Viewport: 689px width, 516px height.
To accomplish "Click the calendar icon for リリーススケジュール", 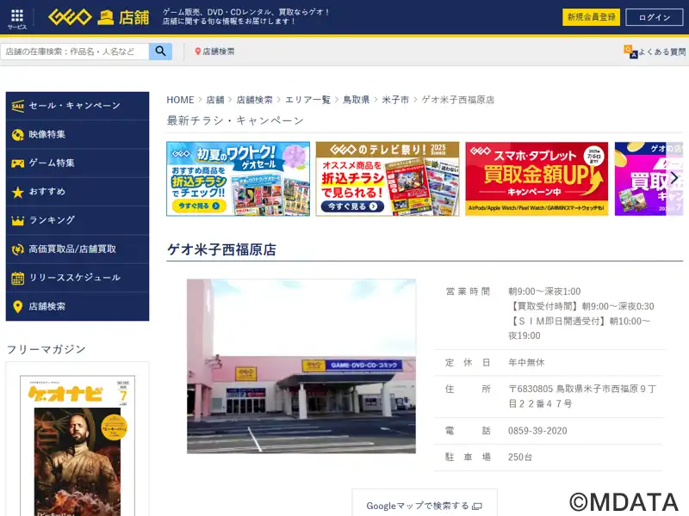I will tap(17, 278).
